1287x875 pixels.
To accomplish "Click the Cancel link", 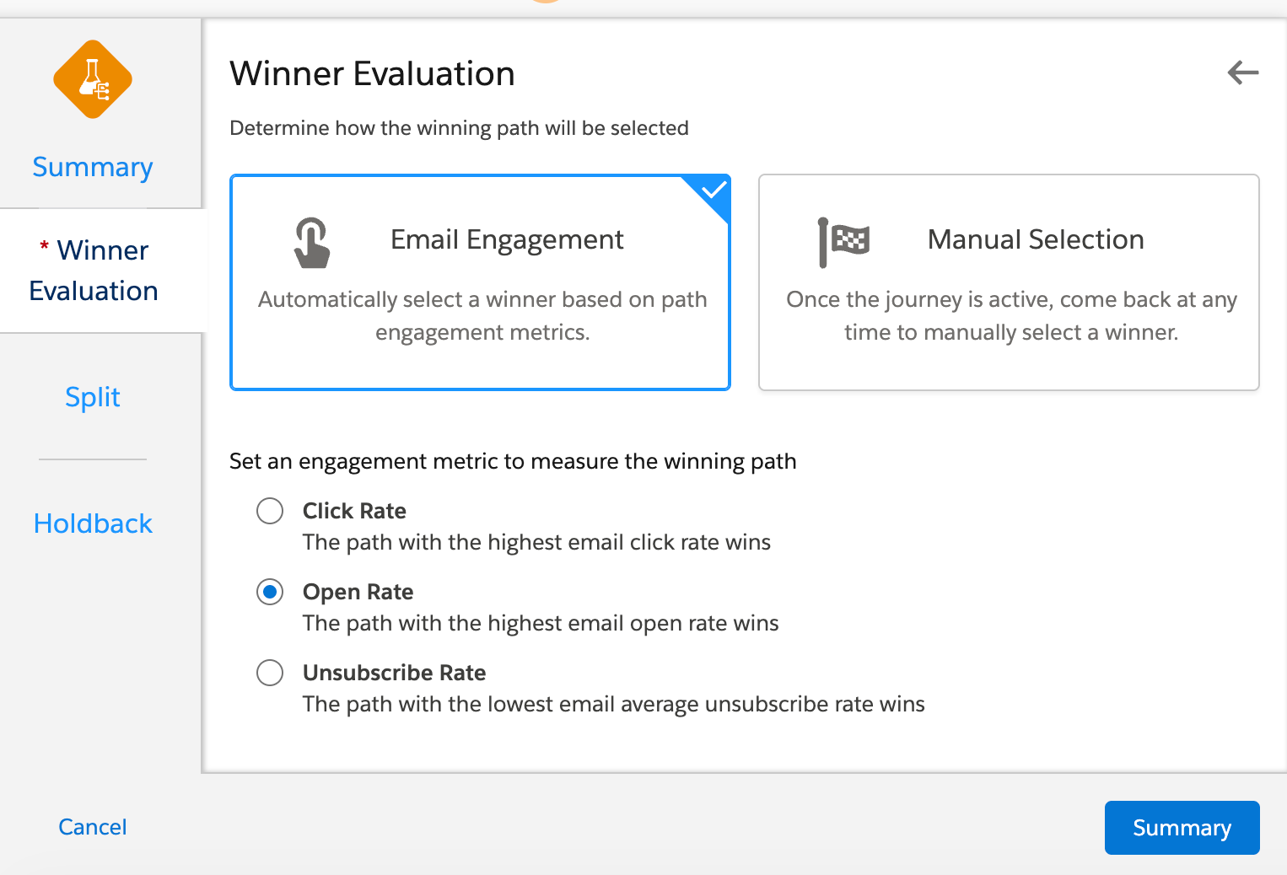I will (93, 827).
